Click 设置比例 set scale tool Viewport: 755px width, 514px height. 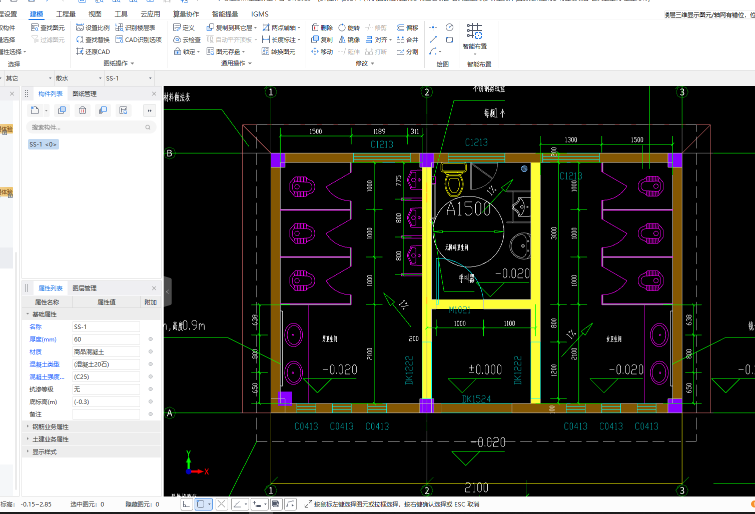coord(93,27)
